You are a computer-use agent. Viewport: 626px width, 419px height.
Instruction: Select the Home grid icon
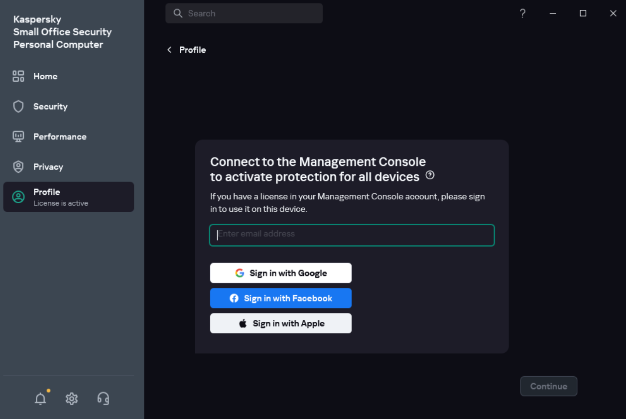point(18,76)
